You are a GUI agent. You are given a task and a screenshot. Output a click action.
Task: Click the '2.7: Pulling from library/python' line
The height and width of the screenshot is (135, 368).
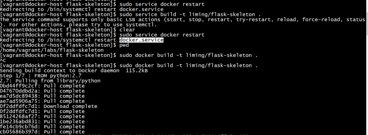[x=50, y=81]
